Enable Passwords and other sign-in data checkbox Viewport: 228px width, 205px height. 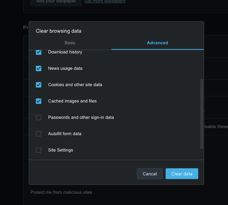(39, 117)
